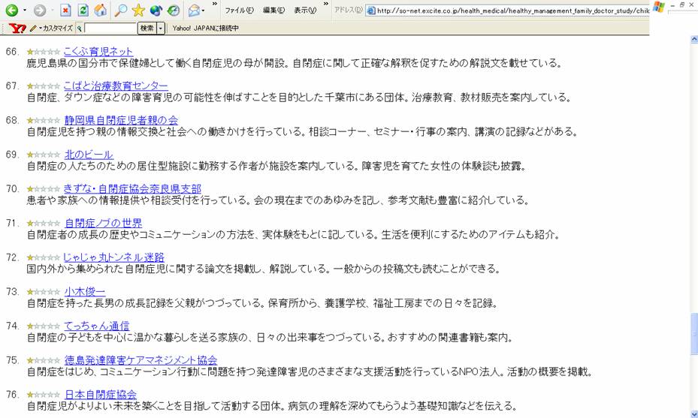Open link 自閉症ノブの世界

tap(103, 223)
